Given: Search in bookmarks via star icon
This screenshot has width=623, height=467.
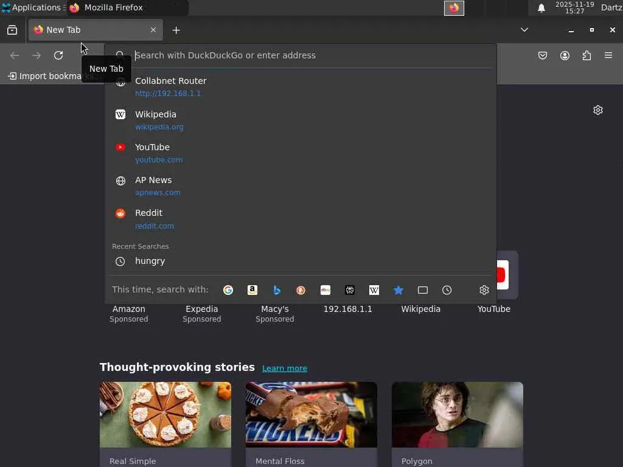Looking at the screenshot, I should pyautogui.click(x=399, y=290).
